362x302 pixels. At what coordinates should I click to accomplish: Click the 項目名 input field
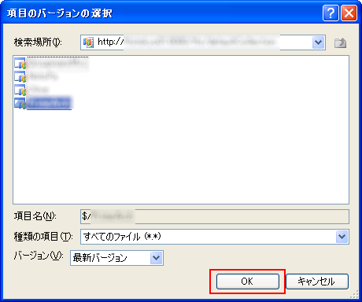(215, 216)
